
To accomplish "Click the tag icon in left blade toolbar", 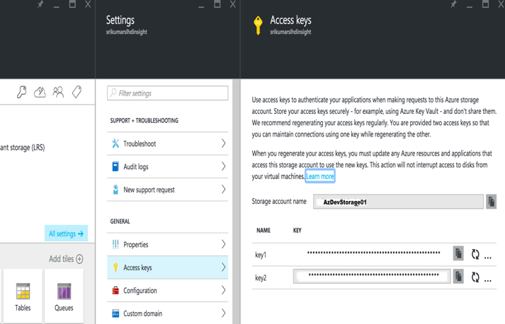I will [x=76, y=93].
